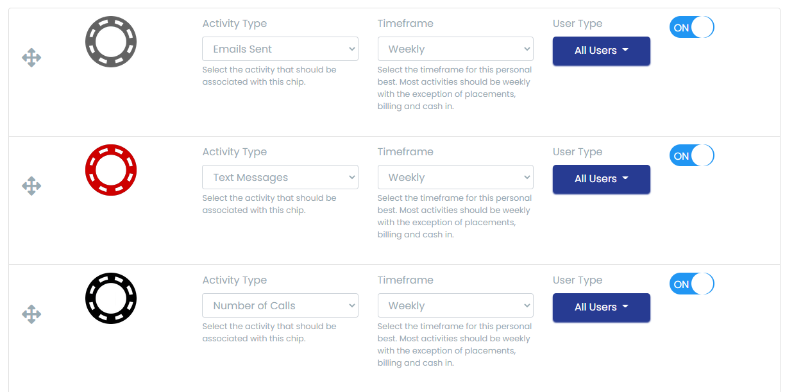The image size is (785, 392).
Task: Open the Emails Sent activity type dropdown
Action: [280, 49]
